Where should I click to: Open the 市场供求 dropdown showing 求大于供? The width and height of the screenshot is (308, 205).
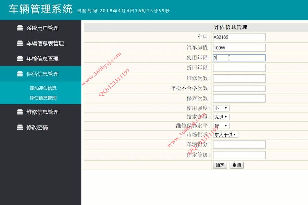point(226,135)
